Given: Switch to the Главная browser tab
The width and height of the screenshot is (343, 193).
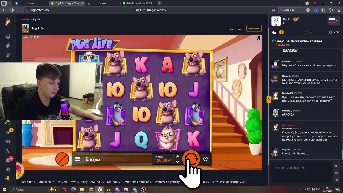Looking at the screenshot, I should pos(31,3).
